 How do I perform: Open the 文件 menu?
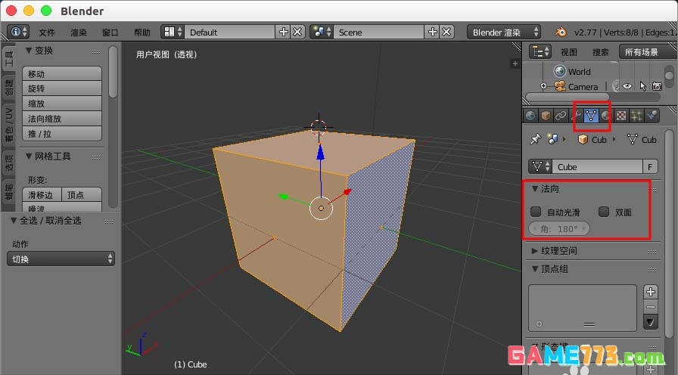[x=47, y=33]
